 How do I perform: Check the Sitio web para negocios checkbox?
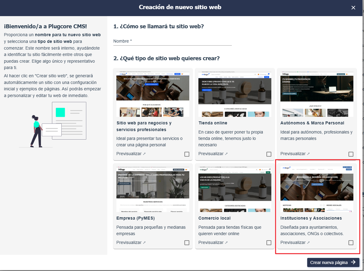point(187,154)
